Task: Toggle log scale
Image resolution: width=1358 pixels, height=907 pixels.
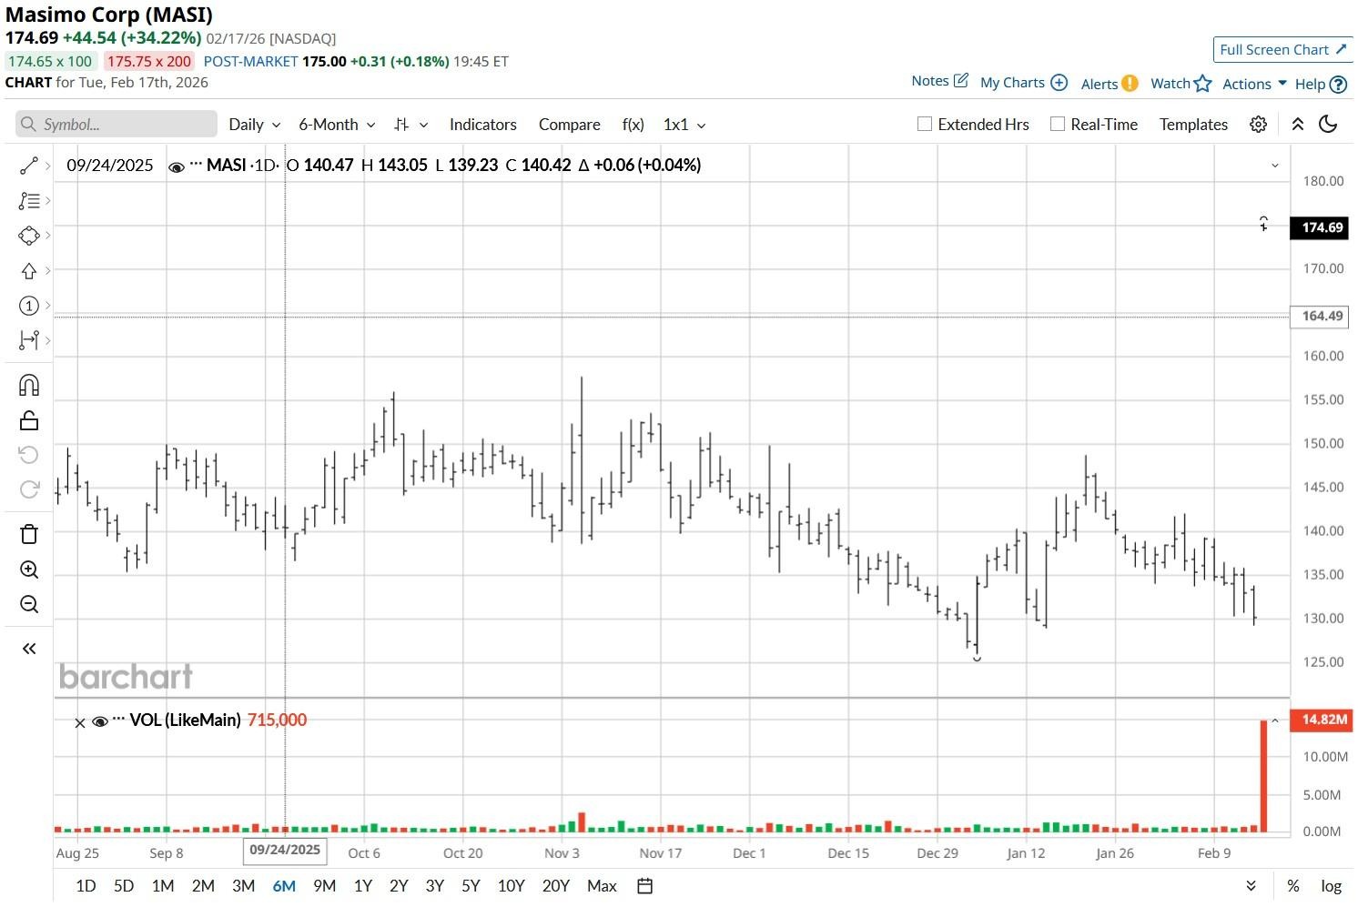Action: 1332,886
